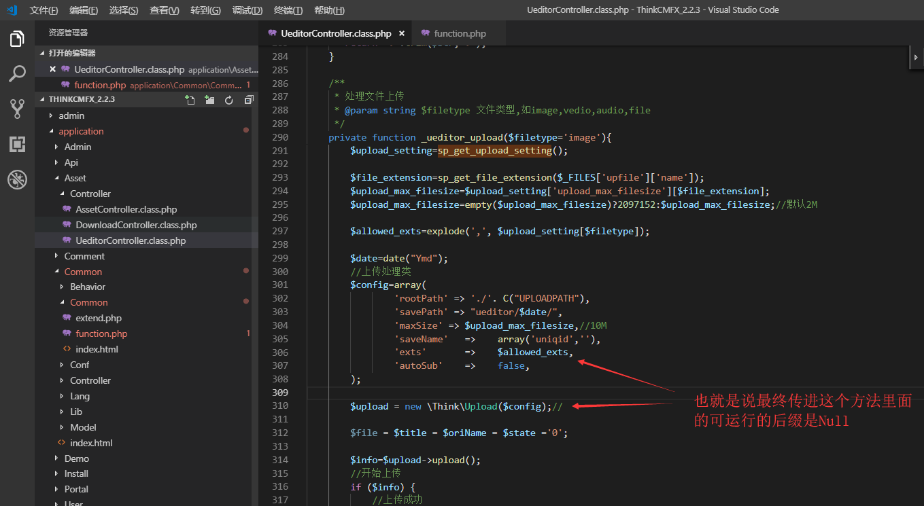Screen dimensions: 924x506
Task: Close the UeditorController.class.php editor tab
Action: point(402,33)
